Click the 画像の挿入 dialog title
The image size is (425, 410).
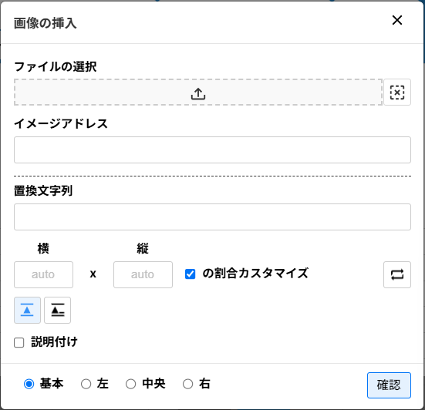pyautogui.click(x=45, y=23)
